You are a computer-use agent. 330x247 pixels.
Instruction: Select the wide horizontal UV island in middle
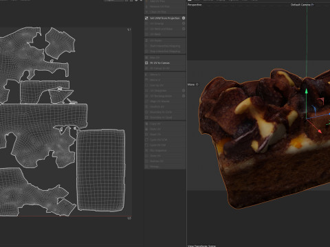(43, 115)
